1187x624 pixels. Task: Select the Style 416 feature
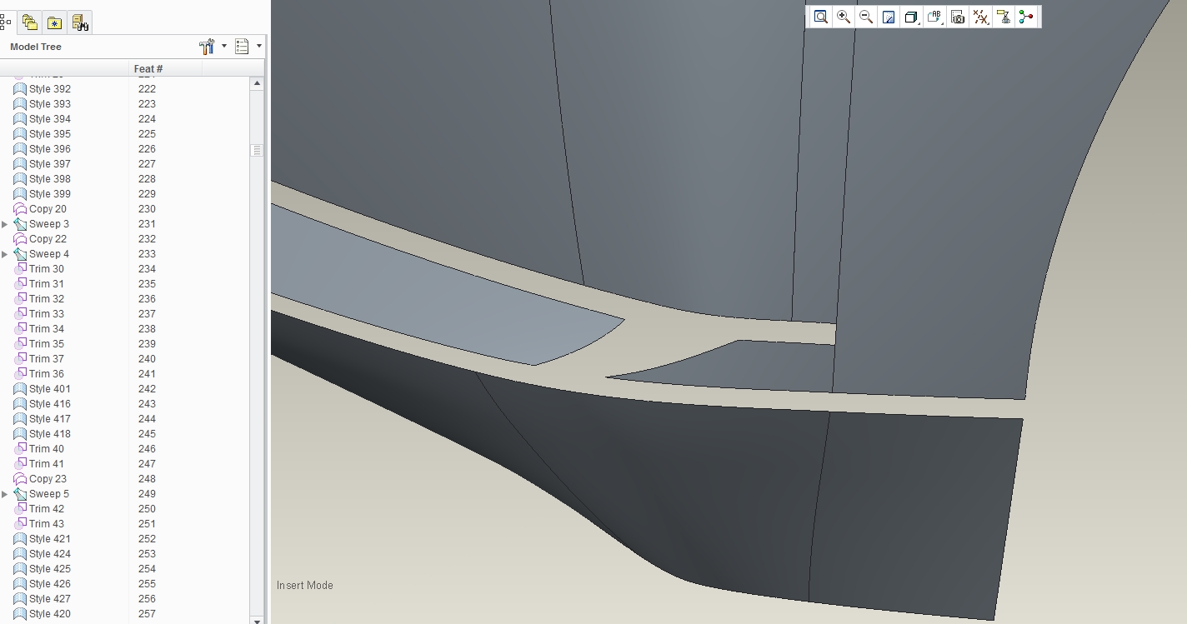50,404
